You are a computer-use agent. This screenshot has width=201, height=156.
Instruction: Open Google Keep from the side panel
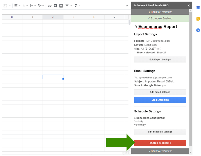click(198, 19)
